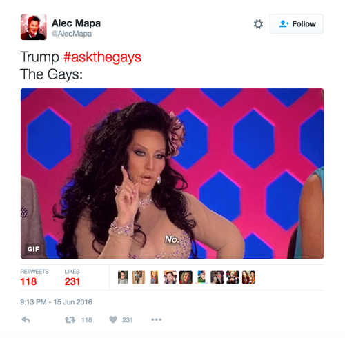
Task: Open the fifth liker avatar thumbnail
Action: 186,277
